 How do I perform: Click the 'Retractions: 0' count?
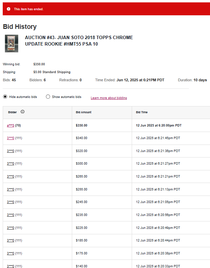coord(70,80)
